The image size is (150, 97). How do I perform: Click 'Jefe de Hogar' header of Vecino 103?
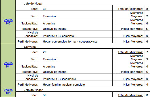[33, 3]
